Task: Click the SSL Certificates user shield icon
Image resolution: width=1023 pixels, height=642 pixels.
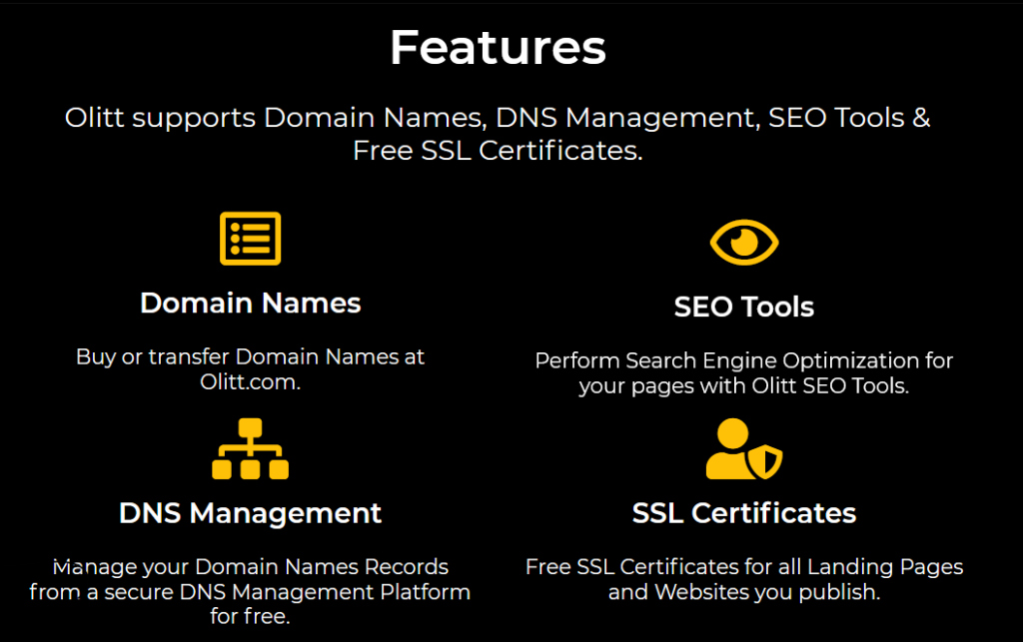Action: point(743,449)
